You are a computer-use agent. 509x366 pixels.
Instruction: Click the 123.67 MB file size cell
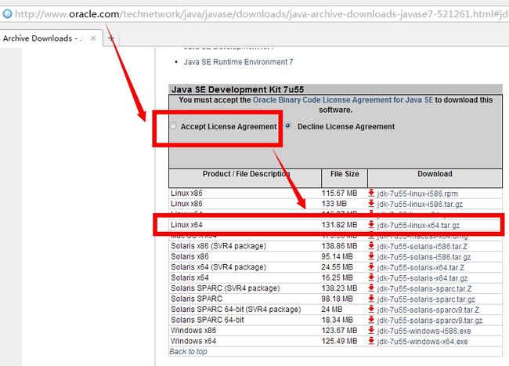pyautogui.click(x=339, y=331)
